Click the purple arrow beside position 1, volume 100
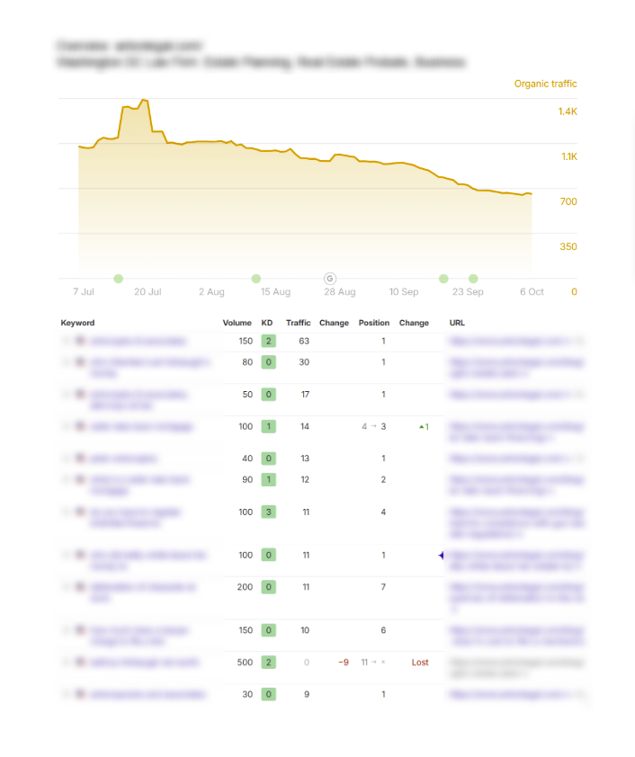 pyautogui.click(x=441, y=556)
